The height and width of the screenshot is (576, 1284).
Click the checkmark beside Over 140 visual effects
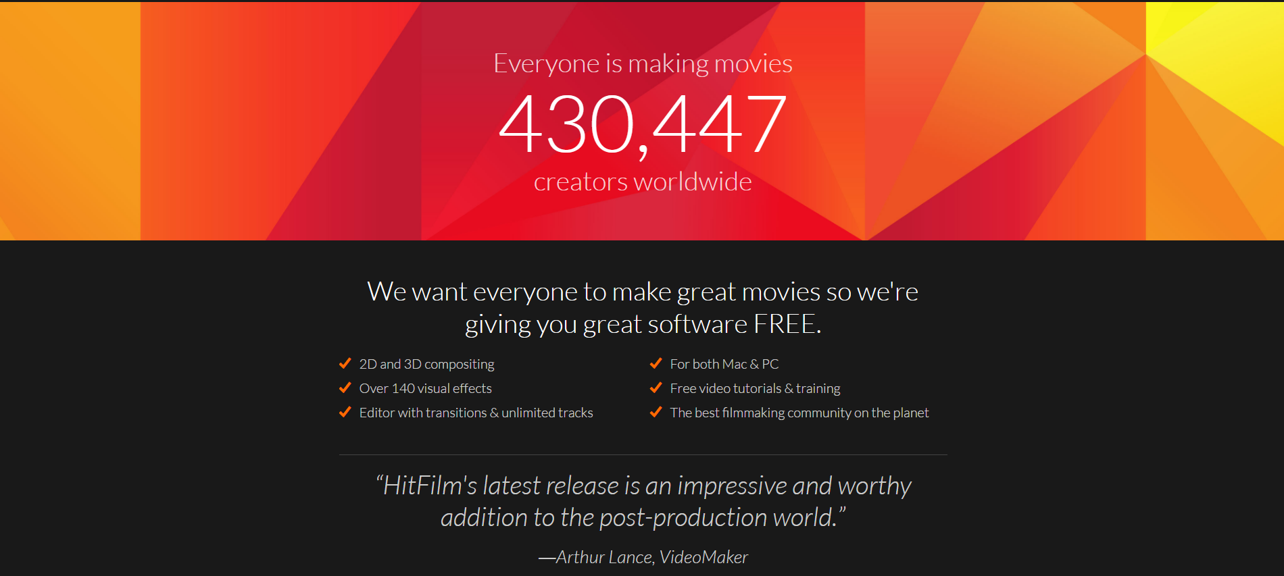(345, 388)
